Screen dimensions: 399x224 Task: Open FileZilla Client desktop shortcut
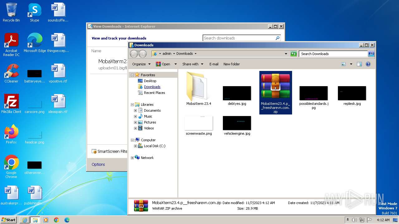pyautogui.click(x=11, y=104)
